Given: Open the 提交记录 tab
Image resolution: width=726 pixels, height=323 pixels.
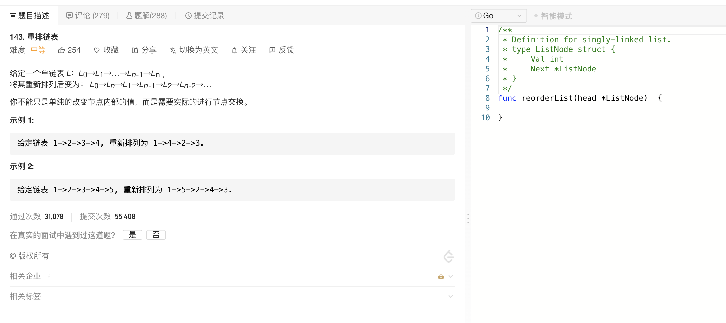Looking at the screenshot, I should (205, 16).
